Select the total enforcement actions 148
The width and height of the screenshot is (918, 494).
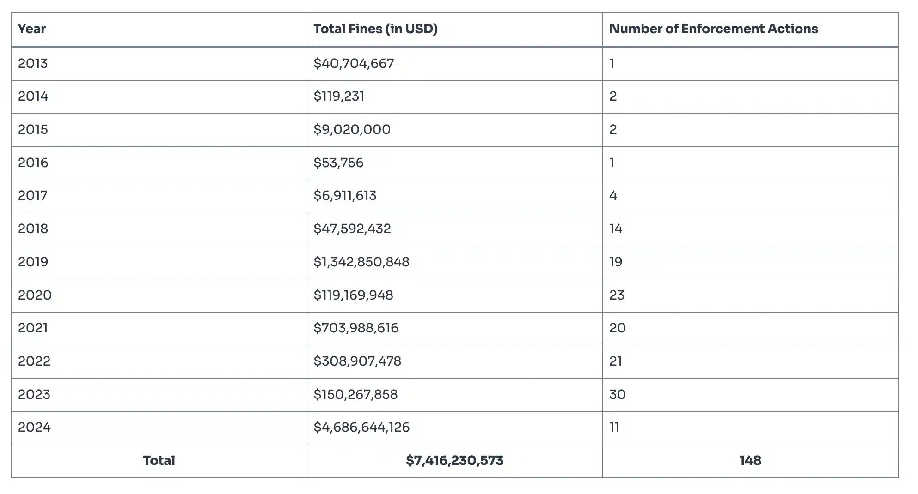click(x=750, y=460)
